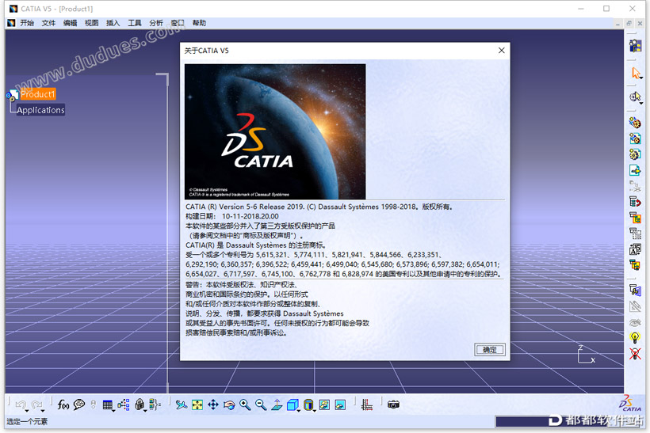Image resolution: width=650 pixels, height=433 pixels.
Task: Click the Zoom In magnifier
Action: pyautogui.click(x=245, y=405)
